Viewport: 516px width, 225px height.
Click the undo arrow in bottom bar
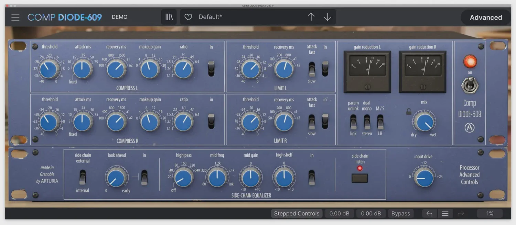pos(429,214)
